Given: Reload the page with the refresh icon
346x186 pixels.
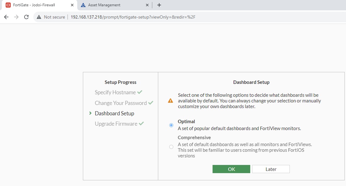Looking at the screenshot, I should 26,17.
